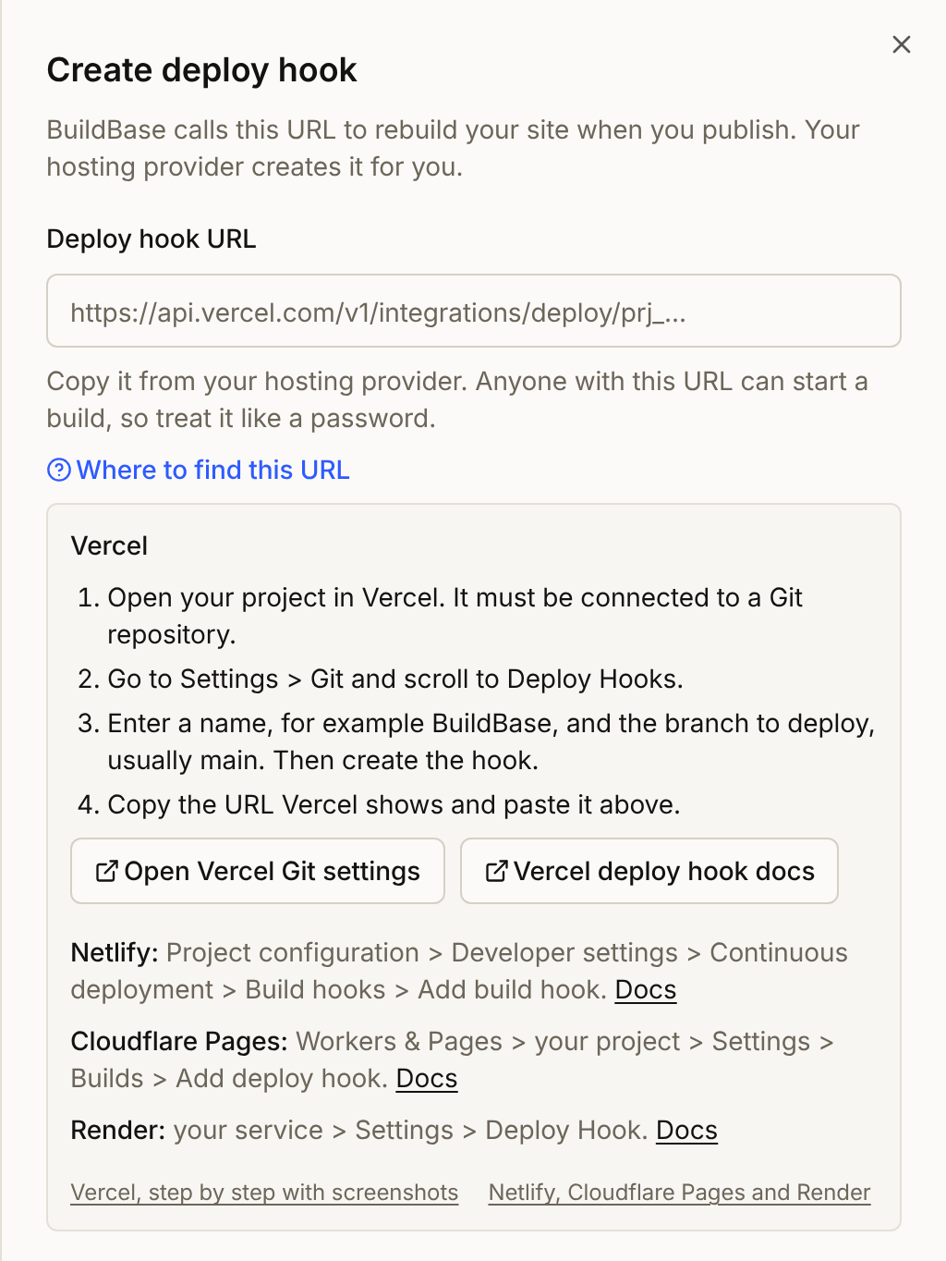Image resolution: width=946 pixels, height=1261 pixels.
Task: Click the Deploy hook URL input field
Action: click(474, 311)
